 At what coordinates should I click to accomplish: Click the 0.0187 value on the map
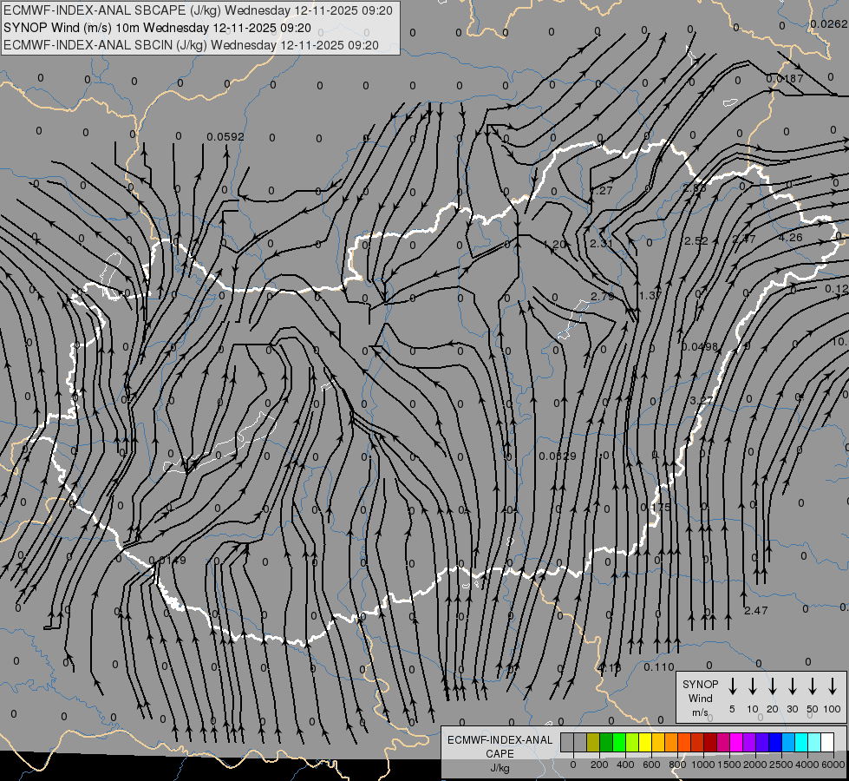(x=785, y=79)
